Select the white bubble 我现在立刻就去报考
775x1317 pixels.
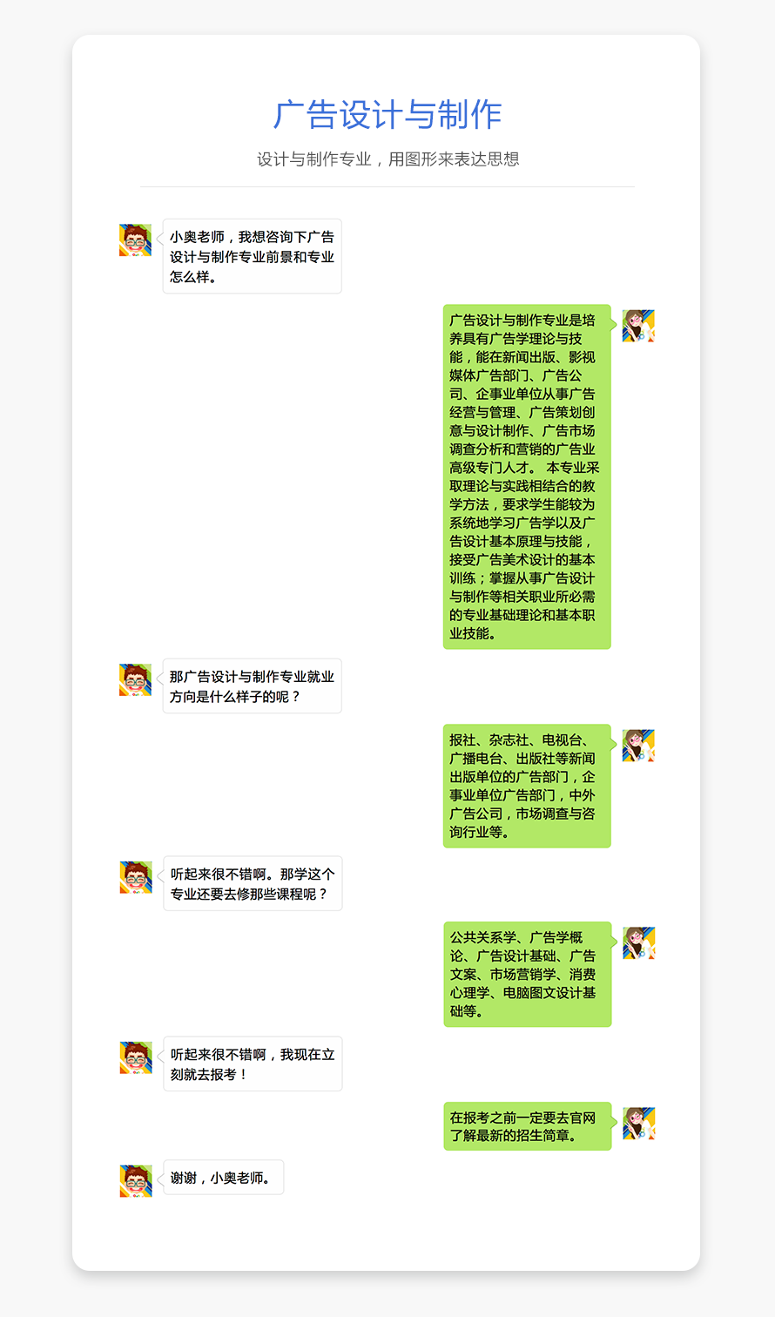click(x=253, y=1064)
